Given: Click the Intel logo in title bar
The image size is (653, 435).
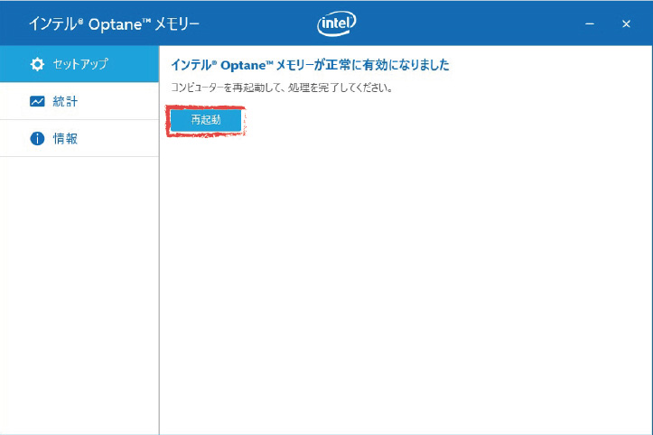Looking at the screenshot, I should pyautogui.click(x=336, y=23).
